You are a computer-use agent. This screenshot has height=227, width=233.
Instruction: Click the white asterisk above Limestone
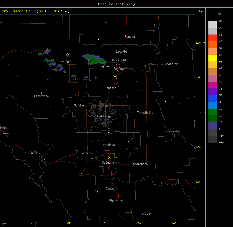tap(41, 93)
